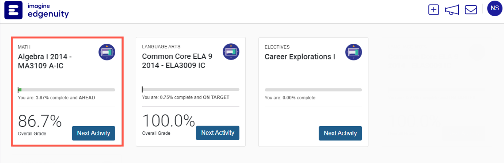Start Next Activity for Common Core ELA 9
The width and height of the screenshot is (504, 163).
pyautogui.click(x=217, y=133)
